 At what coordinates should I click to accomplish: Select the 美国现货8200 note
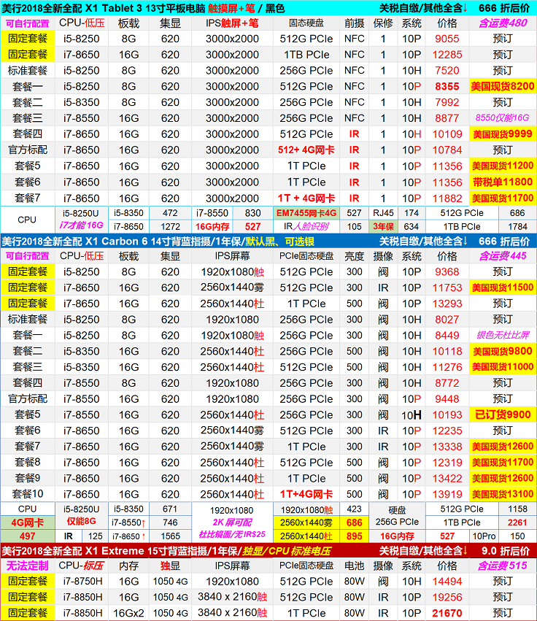[503, 86]
